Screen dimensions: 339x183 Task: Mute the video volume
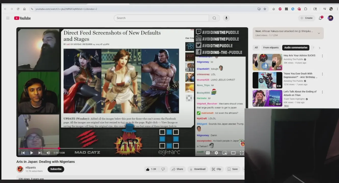(x=48, y=153)
